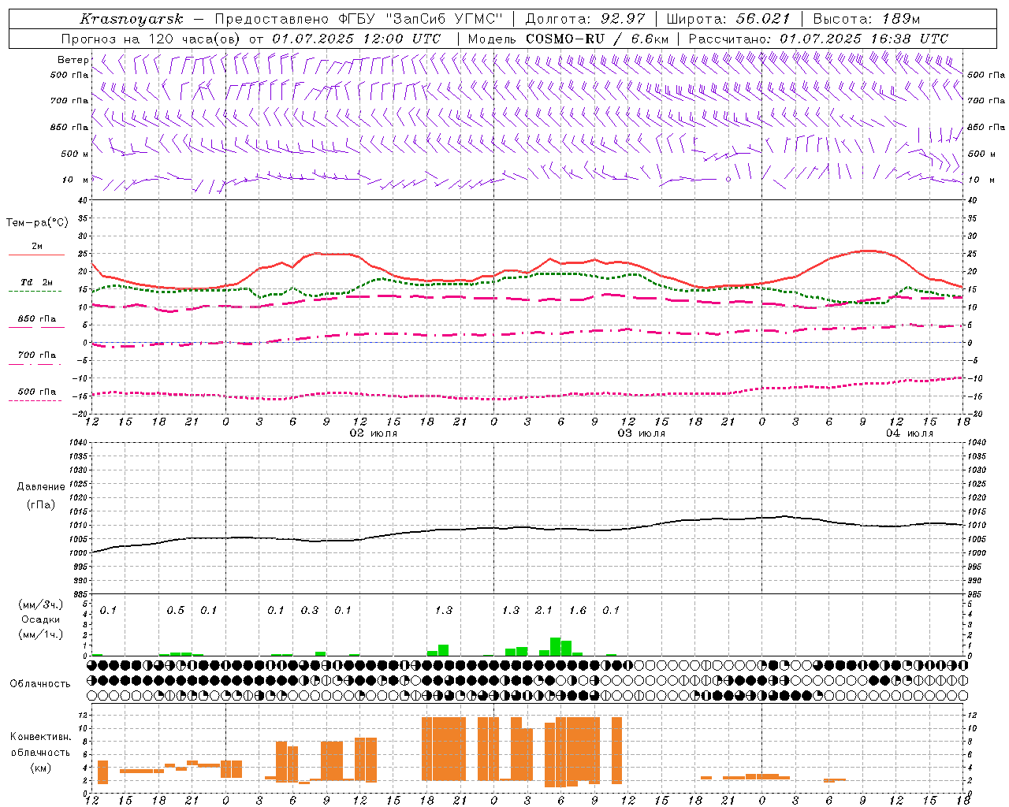Click the calm-wind circle in the 10 м row
The width and height of the screenshot is (1009, 807).
(728, 180)
